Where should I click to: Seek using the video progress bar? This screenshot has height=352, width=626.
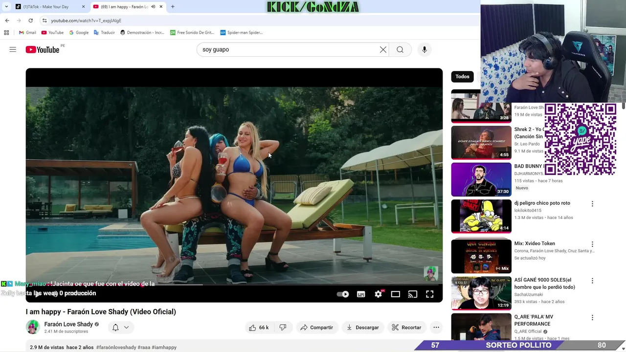(234, 285)
